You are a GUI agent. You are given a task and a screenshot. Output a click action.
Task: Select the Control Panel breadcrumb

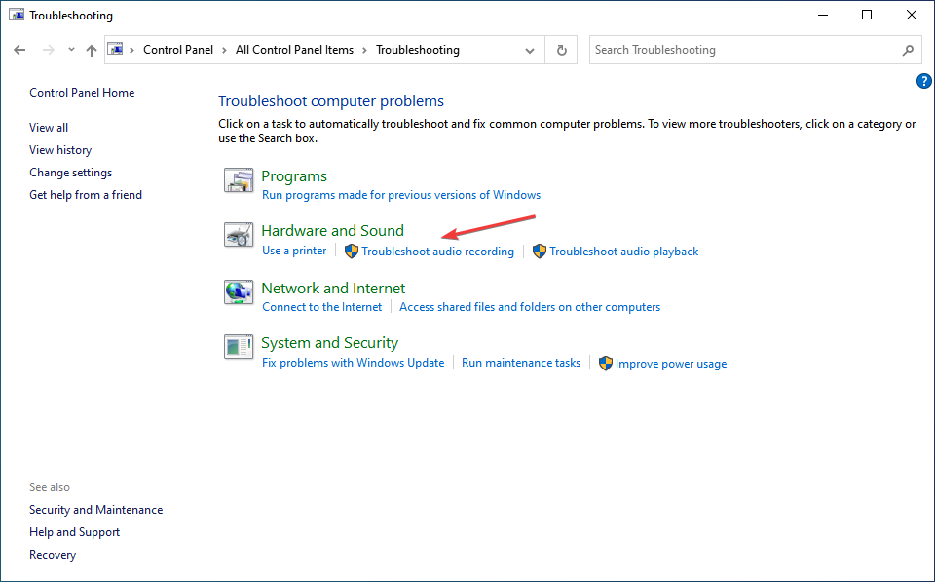point(178,50)
